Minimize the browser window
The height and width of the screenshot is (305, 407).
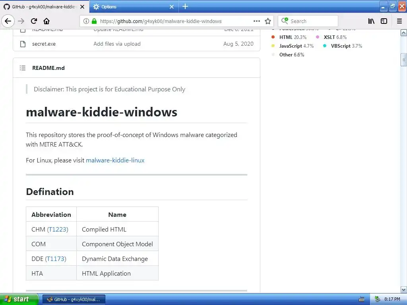click(x=383, y=7)
